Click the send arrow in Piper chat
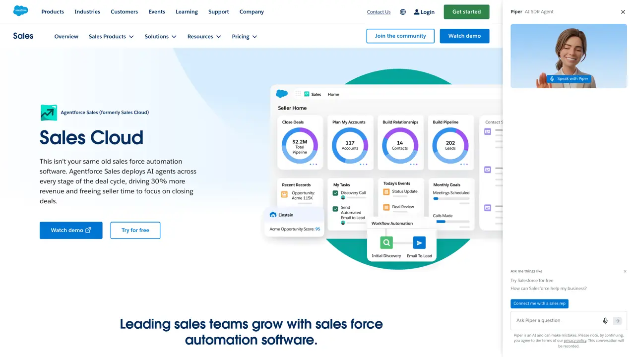 (618, 321)
